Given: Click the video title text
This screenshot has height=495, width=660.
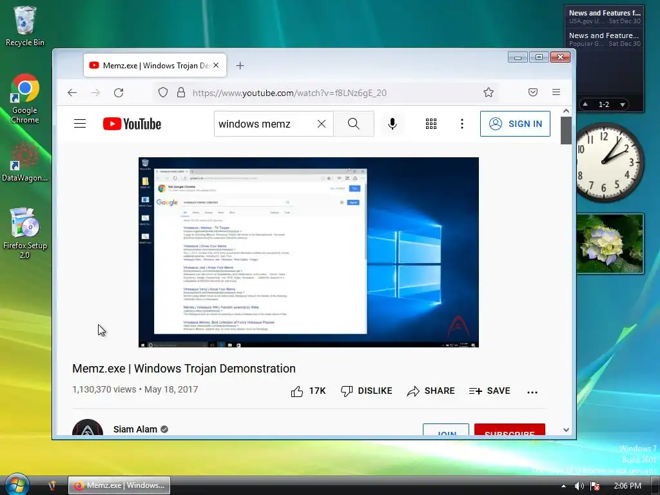Looking at the screenshot, I should 184,368.
